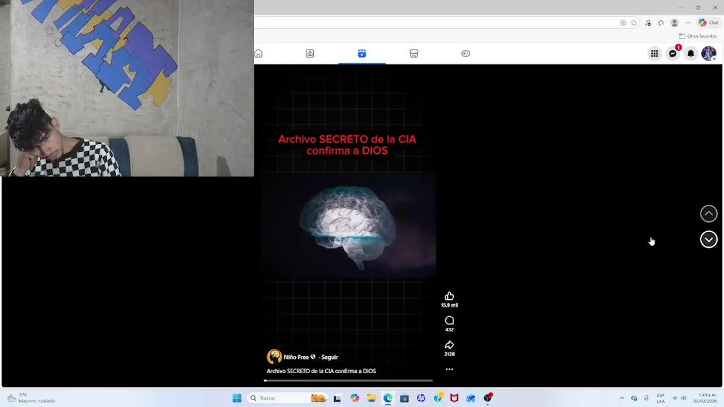724x407 pixels.
Task: Change the ESP LAA input language
Action: point(661,398)
